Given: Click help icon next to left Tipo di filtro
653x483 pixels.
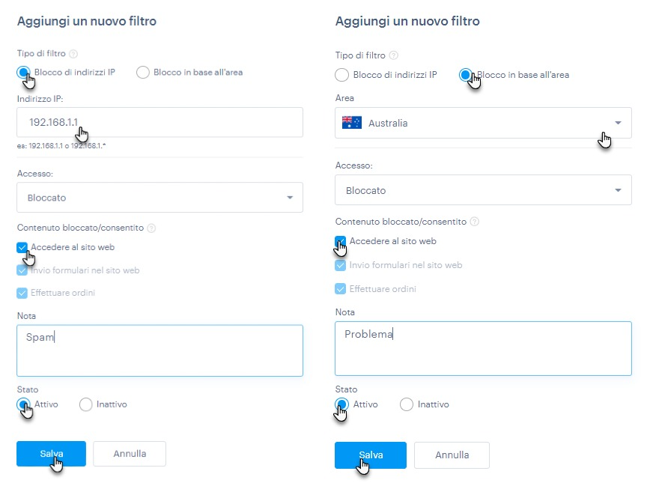Looking at the screenshot, I should click(73, 54).
